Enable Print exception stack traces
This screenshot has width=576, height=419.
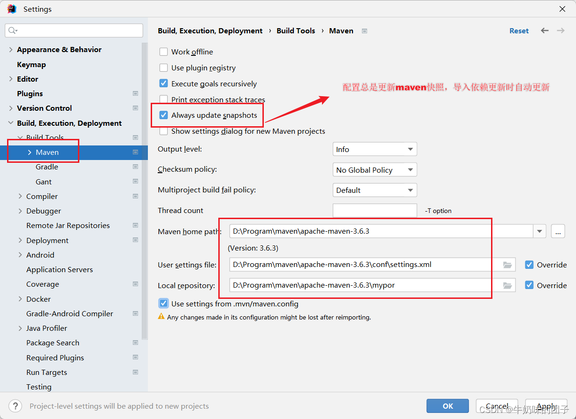pyautogui.click(x=163, y=99)
